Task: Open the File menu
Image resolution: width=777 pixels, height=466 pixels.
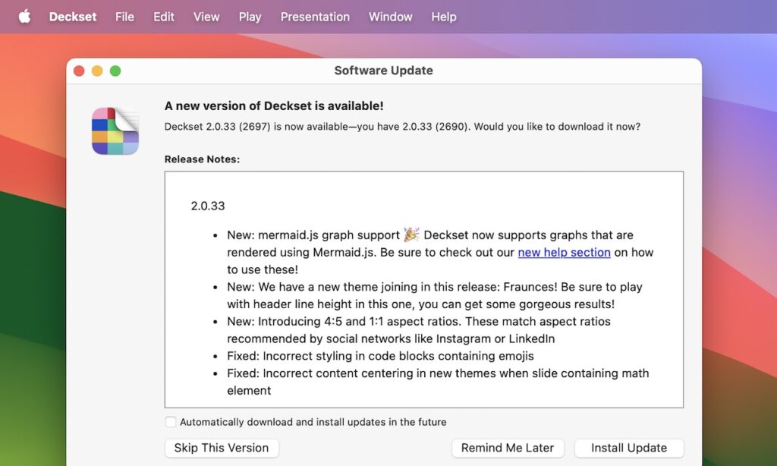Action: (x=124, y=16)
